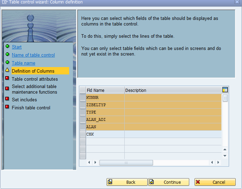Viewport: 242px width, 189px height.
Task: Click the right arrow of the Fld Name horizontal scrollbar
Action: (x=95, y=162)
